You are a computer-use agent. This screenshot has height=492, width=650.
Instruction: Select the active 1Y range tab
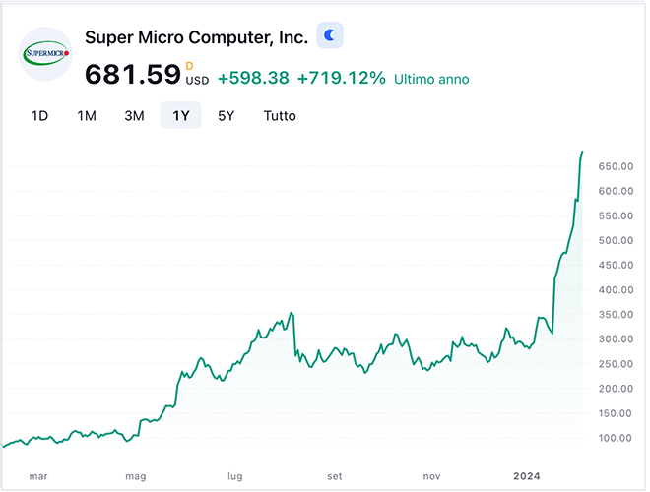pos(181,116)
